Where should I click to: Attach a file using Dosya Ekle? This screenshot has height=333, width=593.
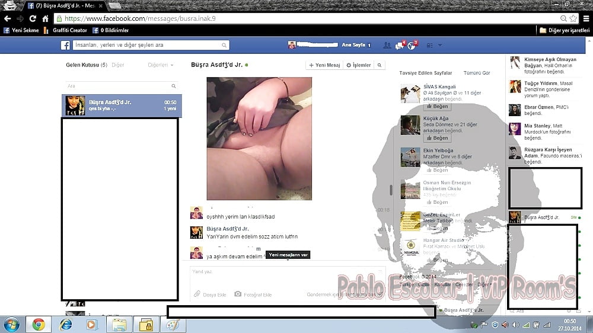pyautogui.click(x=197, y=294)
